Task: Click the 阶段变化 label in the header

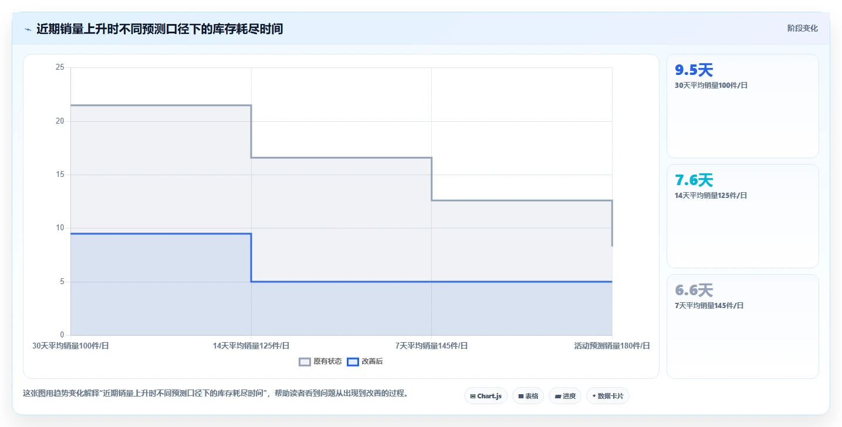Action: pyautogui.click(x=802, y=28)
